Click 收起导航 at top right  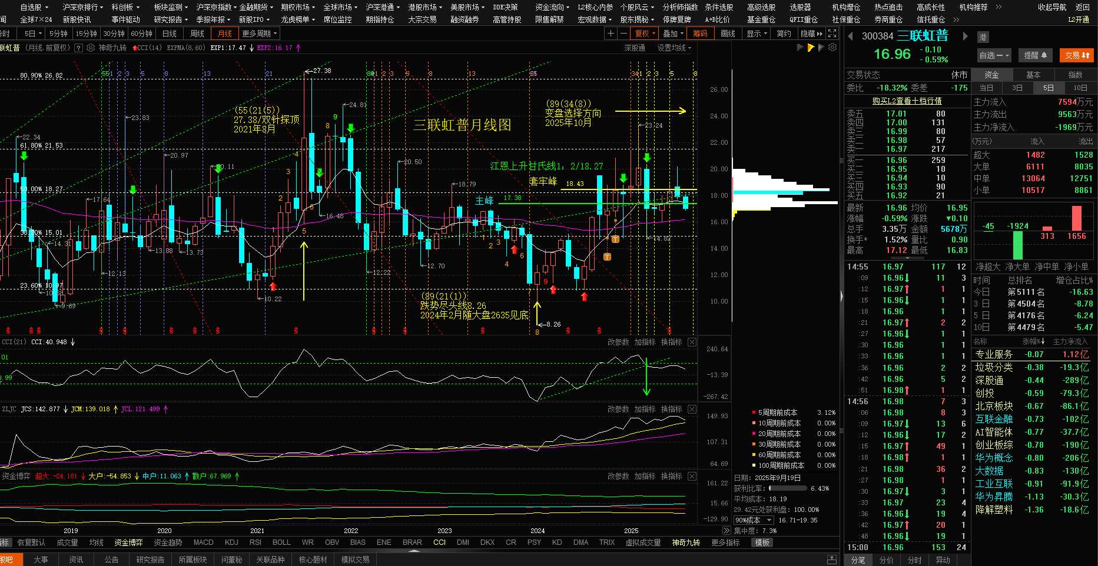(1052, 7)
